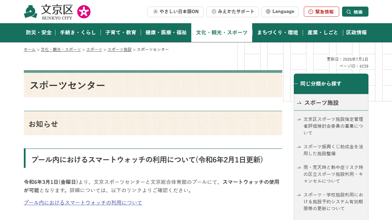The height and width of the screenshot is (220, 392).
Task: Open the 区政情報 menu
Action: (356, 33)
